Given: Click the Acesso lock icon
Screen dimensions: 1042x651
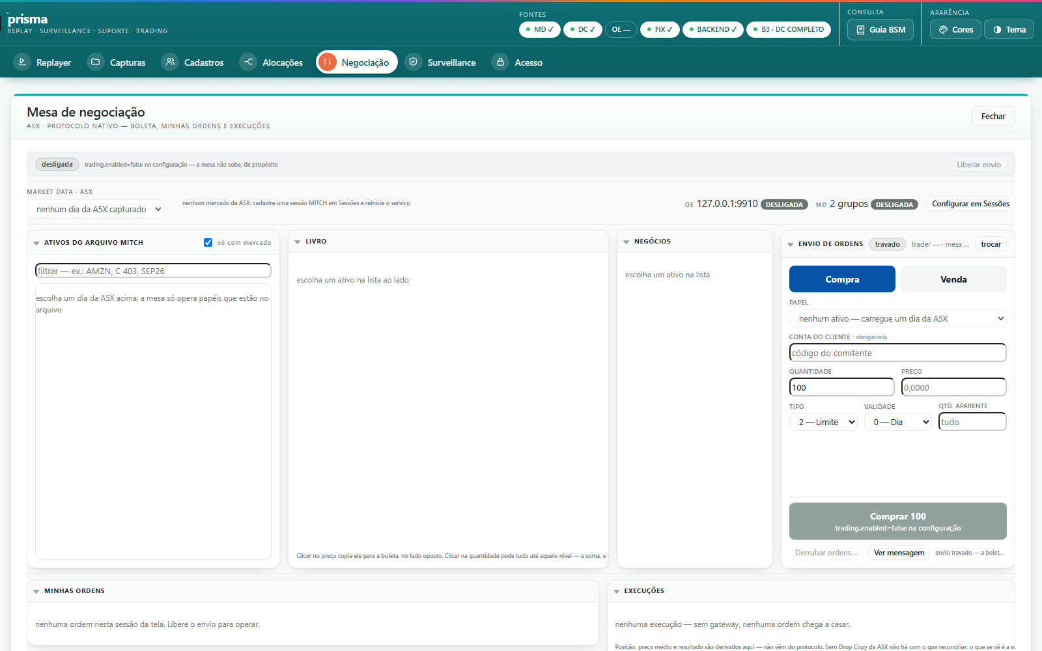Looking at the screenshot, I should (x=500, y=62).
